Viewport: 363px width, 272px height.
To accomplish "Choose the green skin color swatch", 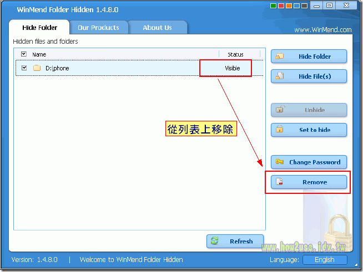I will click(273, 6).
